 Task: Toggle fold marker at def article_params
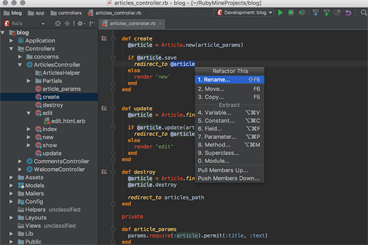coord(113,229)
